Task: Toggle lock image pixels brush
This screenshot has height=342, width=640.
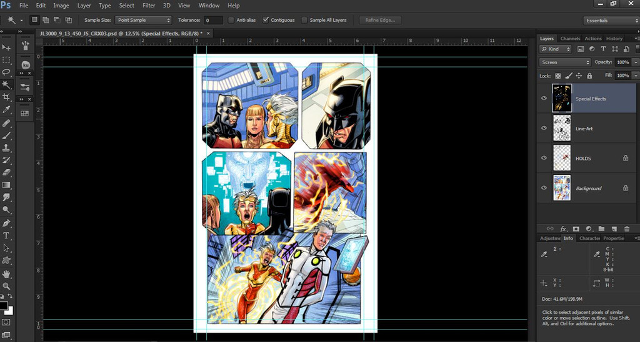Action: click(x=569, y=76)
